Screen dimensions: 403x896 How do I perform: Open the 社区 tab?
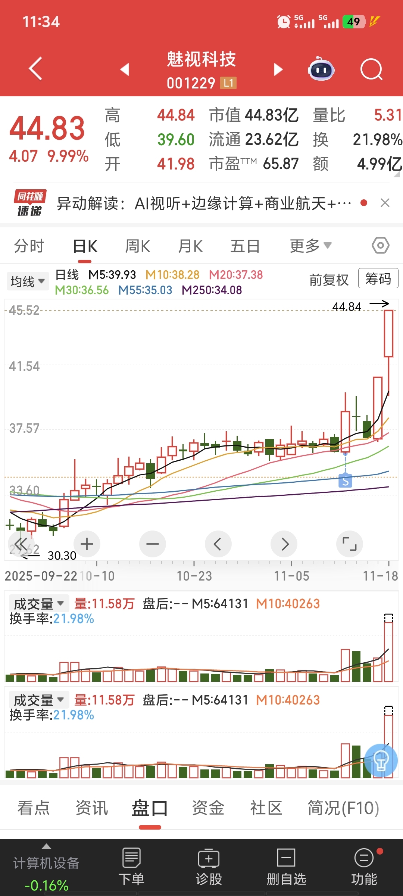266,808
